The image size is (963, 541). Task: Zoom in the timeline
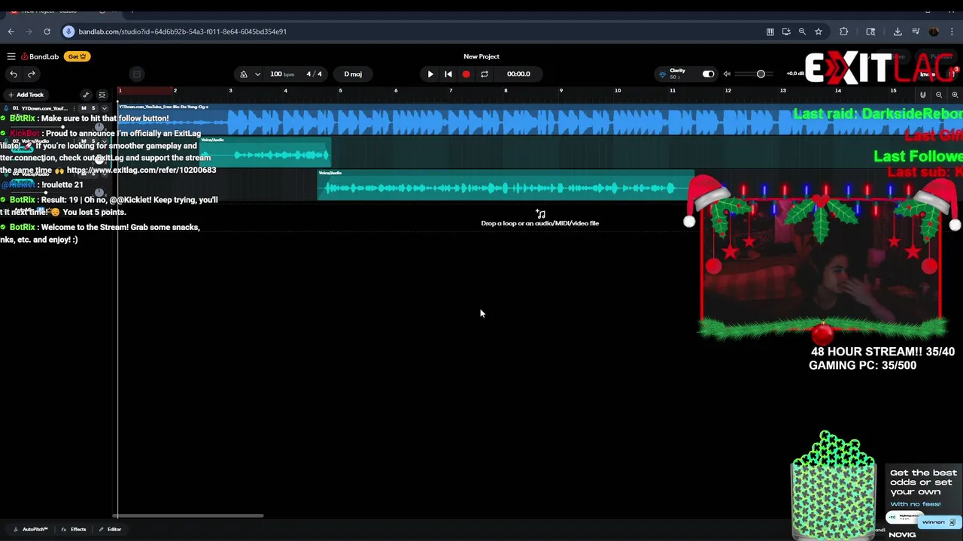(955, 95)
